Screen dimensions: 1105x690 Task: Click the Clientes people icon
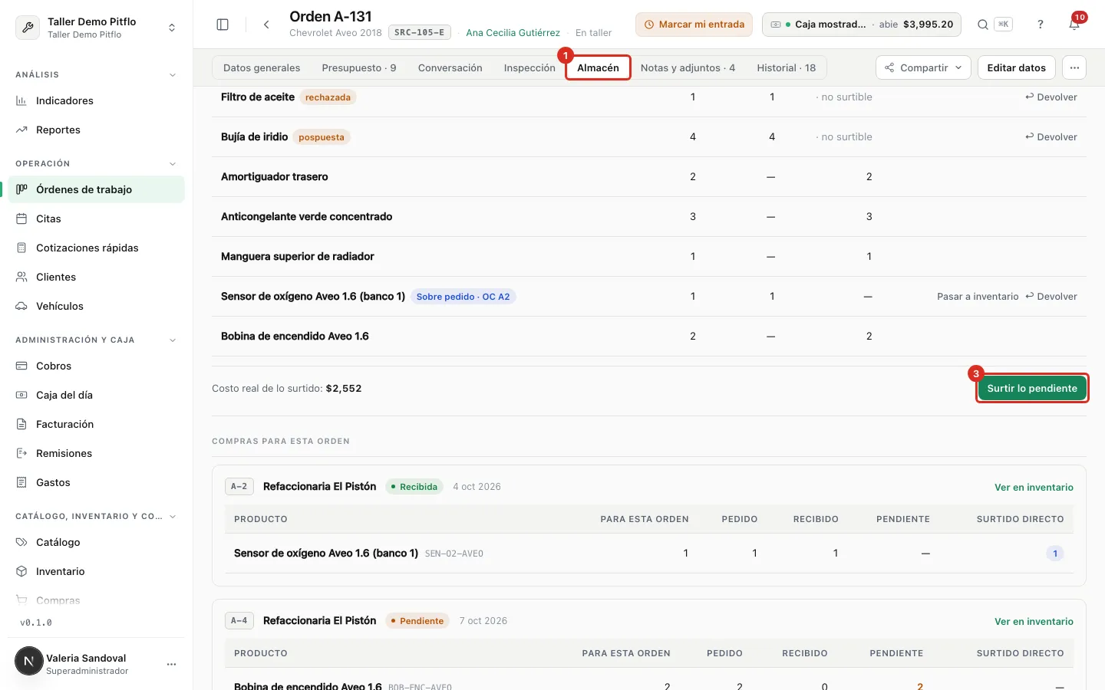(x=21, y=277)
